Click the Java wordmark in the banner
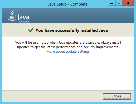Viewport: 136px width, 104px height. tap(23, 17)
